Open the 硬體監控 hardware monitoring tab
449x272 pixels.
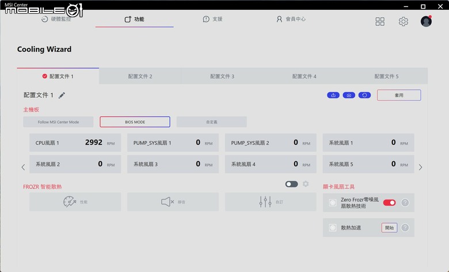(x=56, y=19)
